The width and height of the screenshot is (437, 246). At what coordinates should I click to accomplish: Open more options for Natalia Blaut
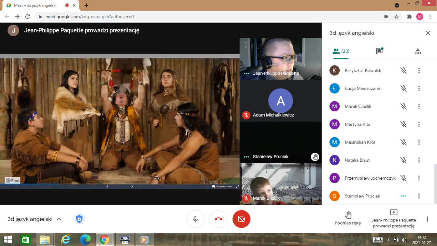click(x=419, y=160)
